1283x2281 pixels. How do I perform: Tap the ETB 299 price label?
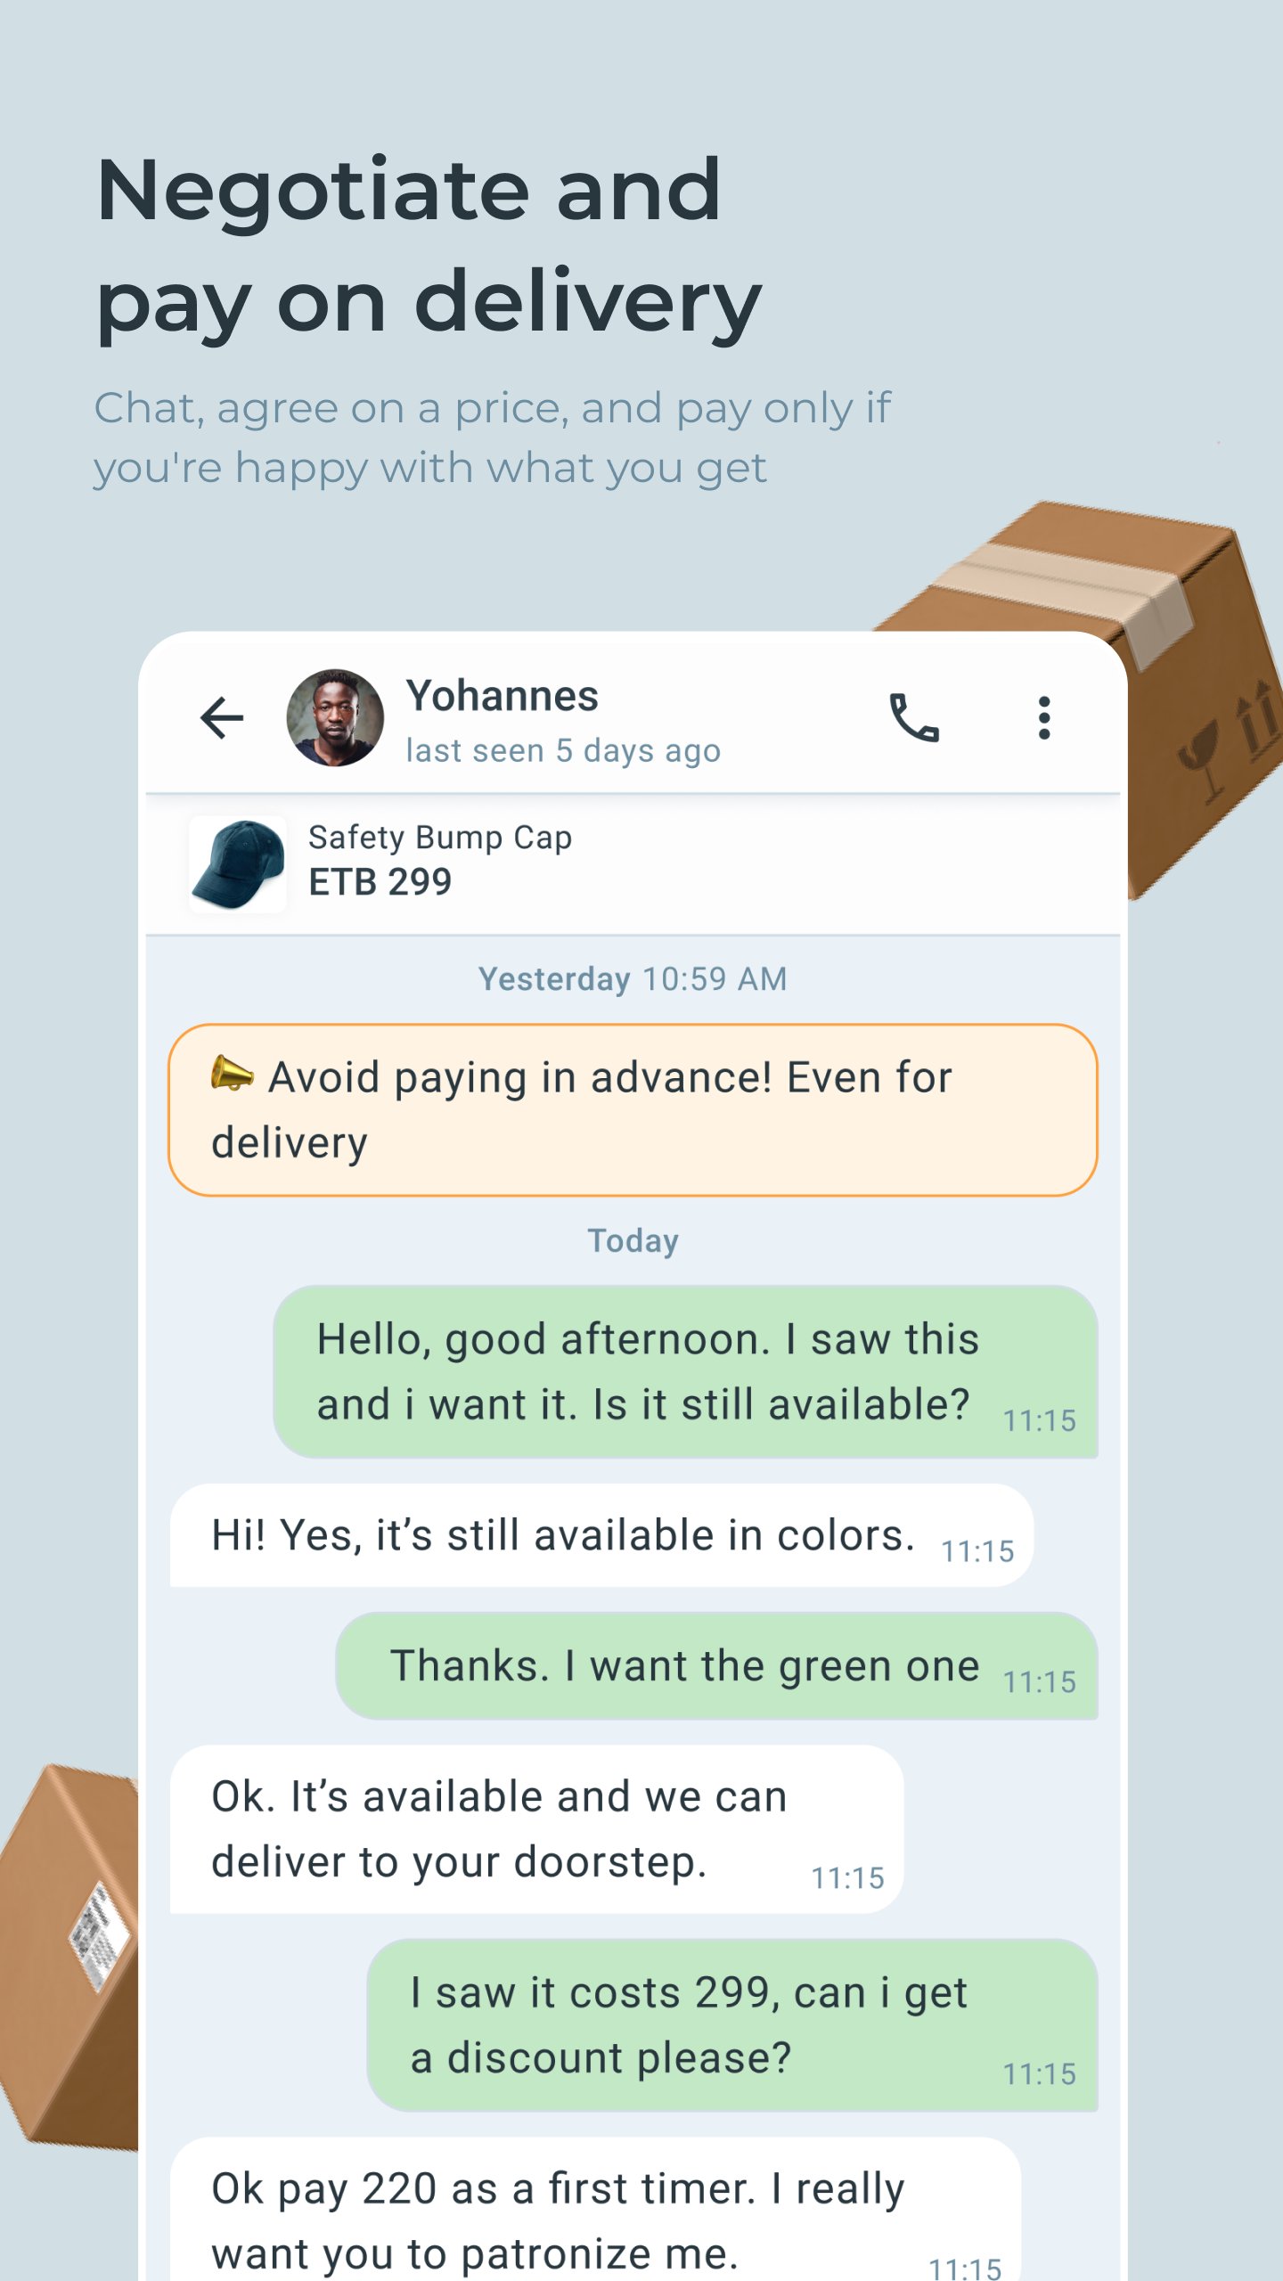(380, 882)
